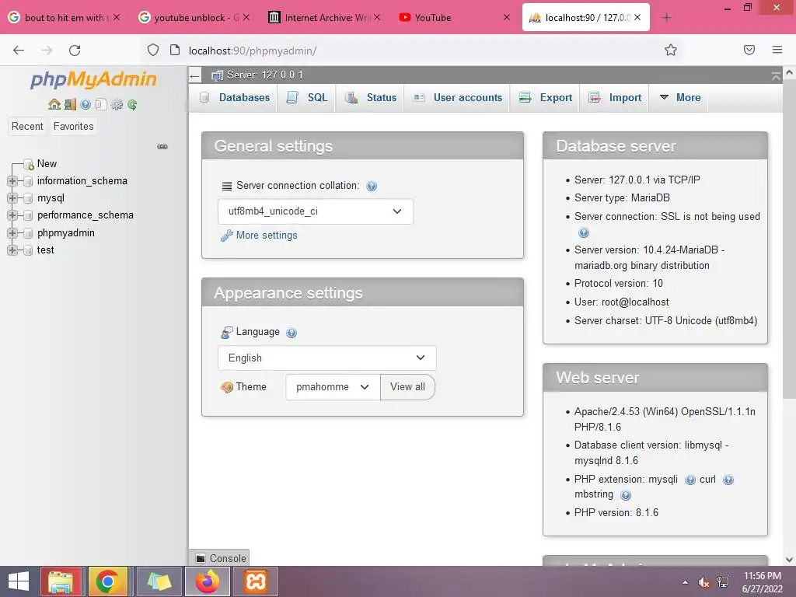The image size is (796, 597).
Task: Click the muted volume tray icon
Action: [703, 582]
